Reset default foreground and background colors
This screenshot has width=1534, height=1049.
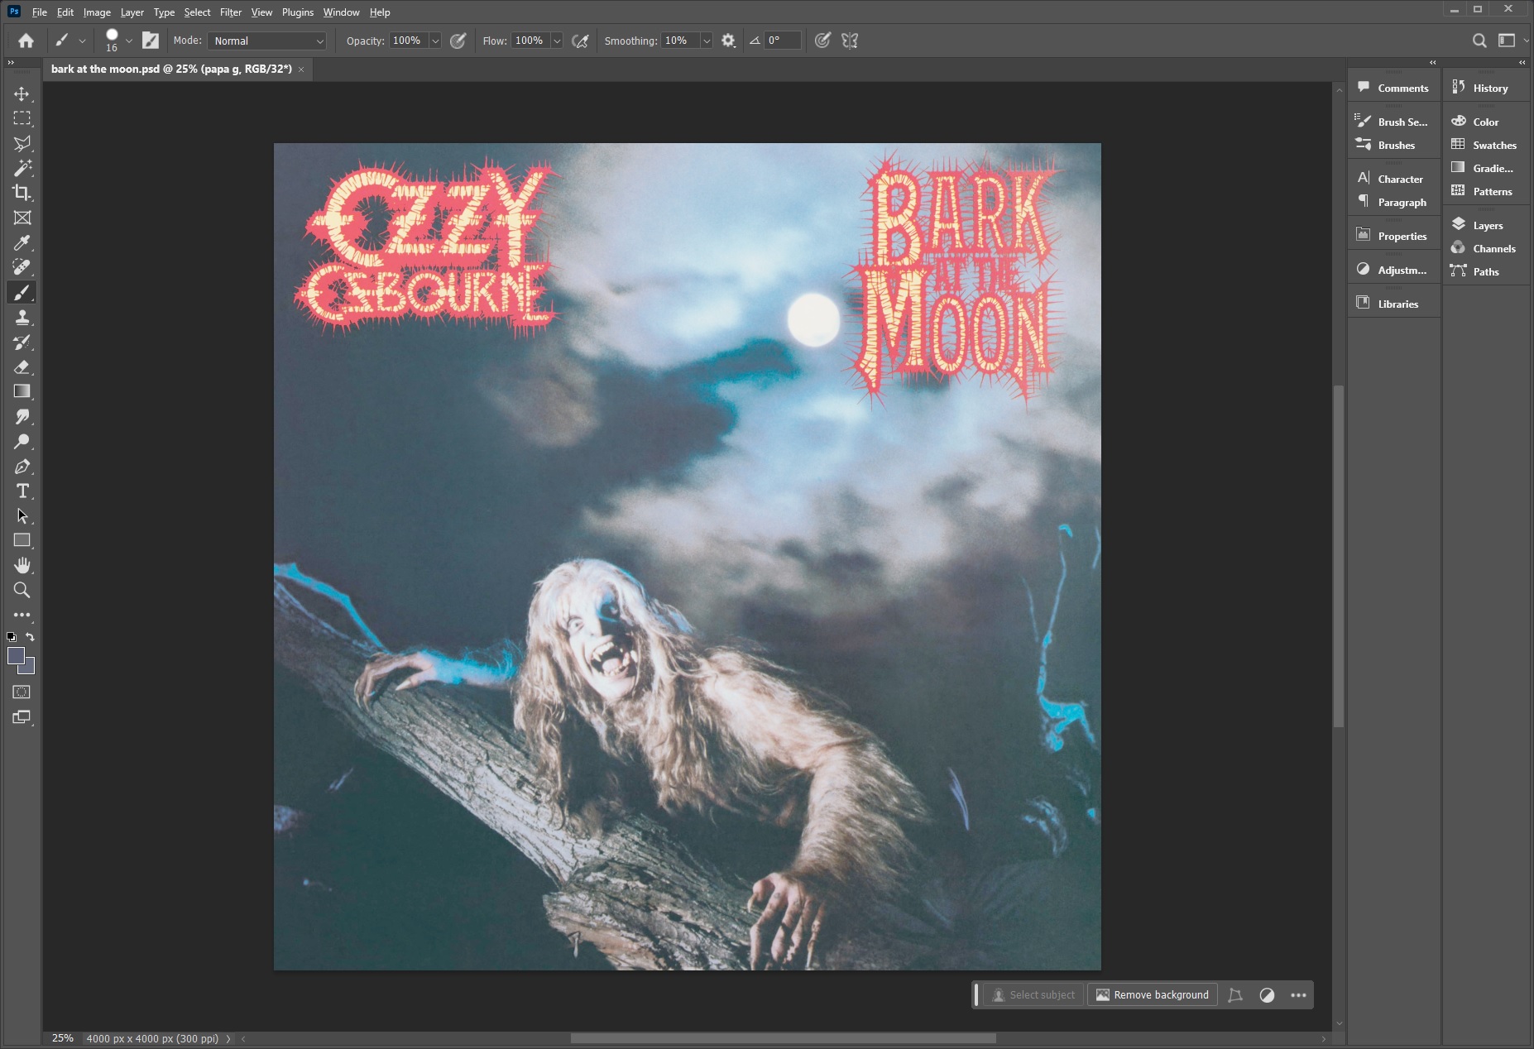point(12,637)
